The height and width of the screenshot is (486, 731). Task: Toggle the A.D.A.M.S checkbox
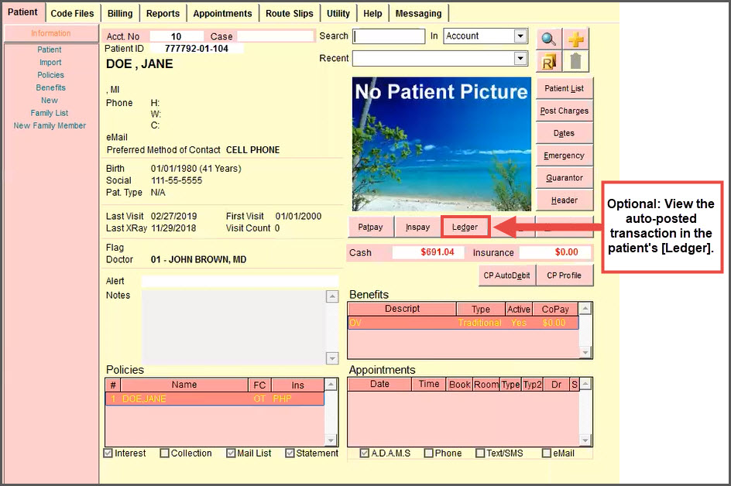365,453
